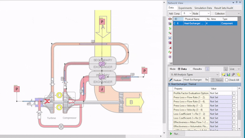This screenshot has width=245, height=138.
Task: Switch to the Experiments tab
Action: pyautogui.click(x=185, y=8)
